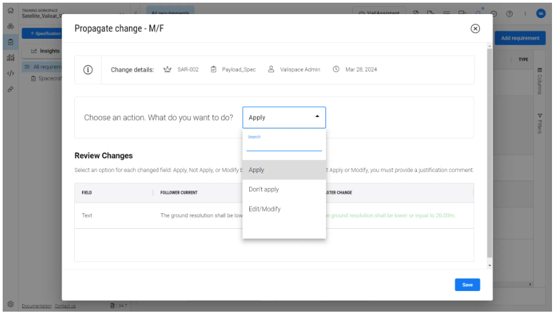
Task: Open the Components module icon in sidebar
Action: [11, 26]
